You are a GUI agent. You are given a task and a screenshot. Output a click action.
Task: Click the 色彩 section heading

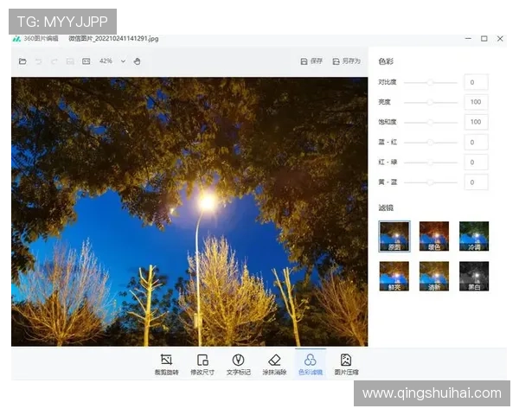click(x=386, y=61)
